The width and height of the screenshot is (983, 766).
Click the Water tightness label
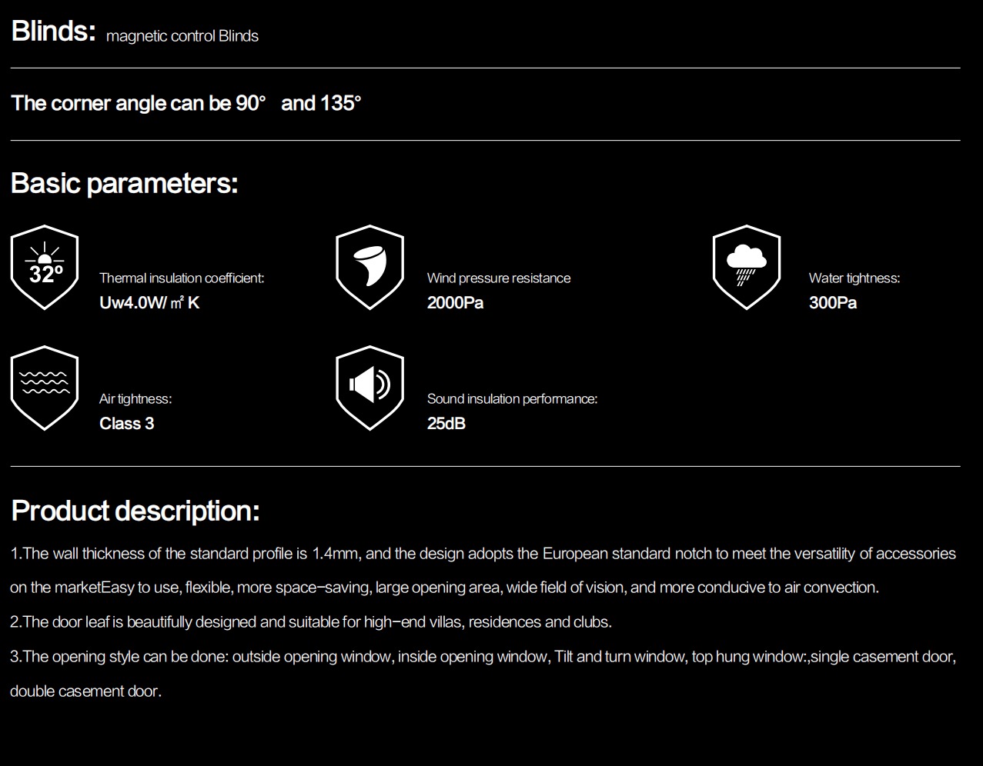[854, 278]
